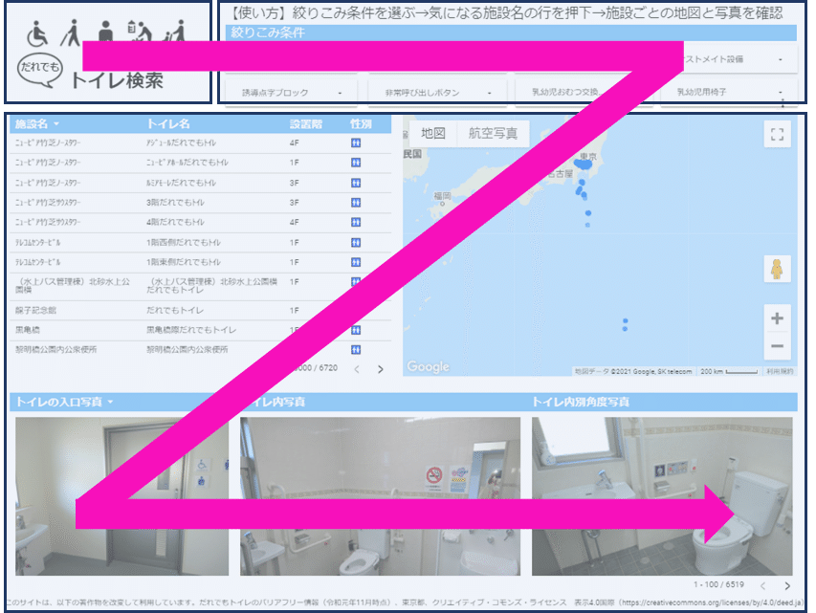The height and width of the screenshot is (613, 816).
Task: Click gender icon in 黎明橋公園内公衆便所 row
Action: [x=356, y=350]
